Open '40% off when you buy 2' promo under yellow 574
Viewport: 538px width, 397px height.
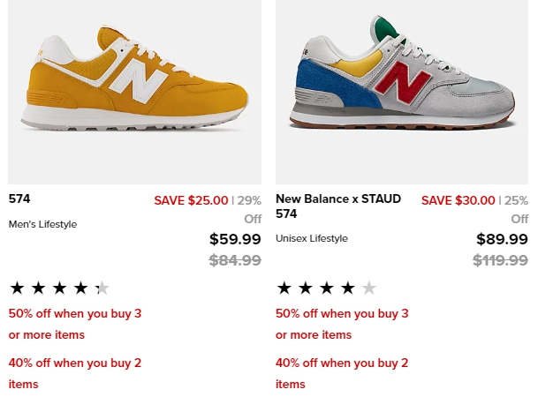tap(75, 373)
